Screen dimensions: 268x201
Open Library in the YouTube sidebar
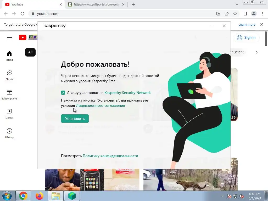tap(9, 114)
